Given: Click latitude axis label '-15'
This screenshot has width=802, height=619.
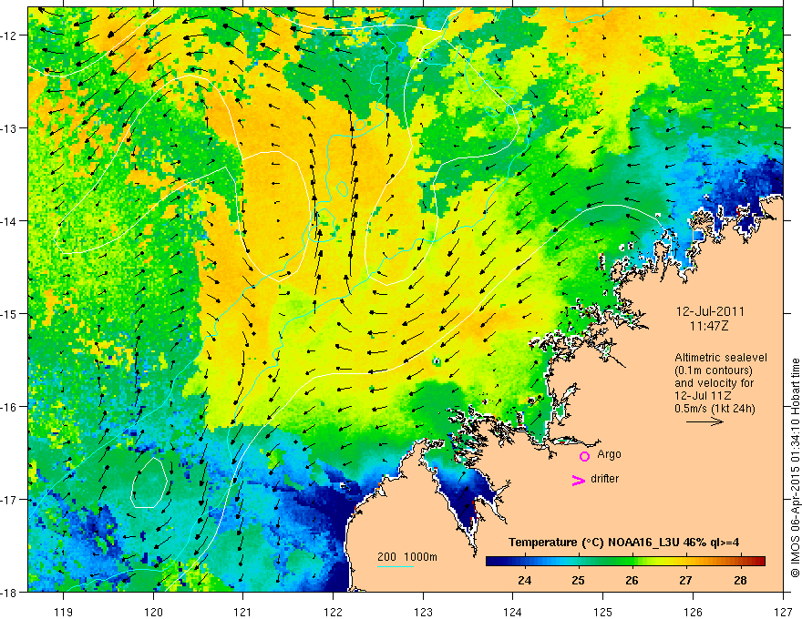Looking at the screenshot, I should point(10,313).
